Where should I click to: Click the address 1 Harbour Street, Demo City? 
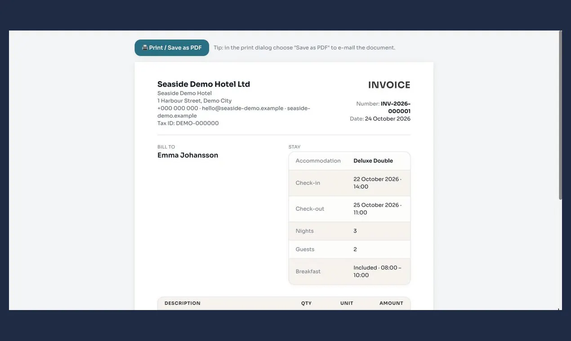coord(194,101)
